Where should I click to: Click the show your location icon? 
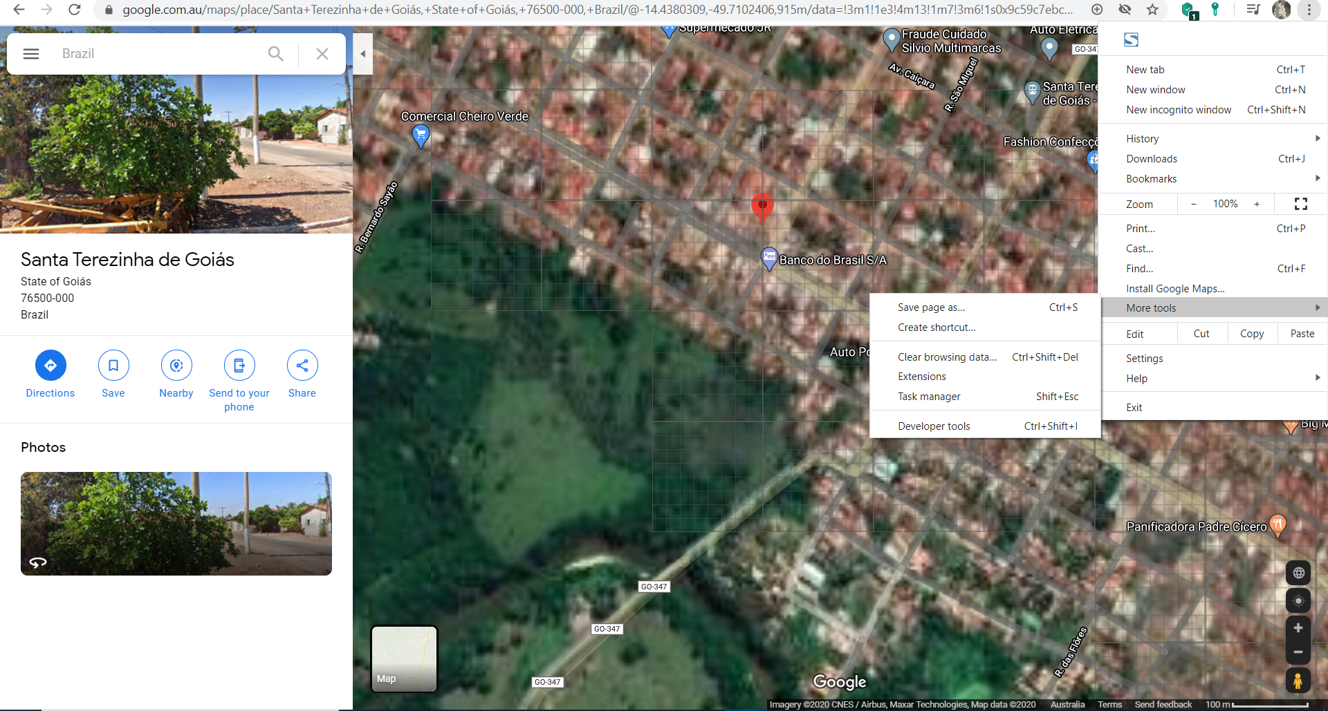(x=1298, y=600)
